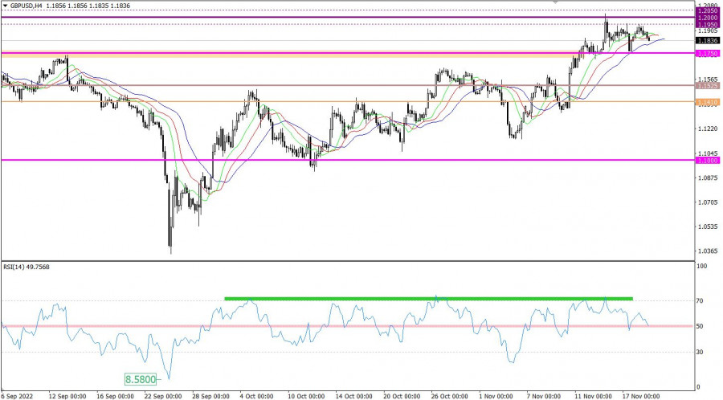Viewport: 723px width, 400px height.
Task: Click the 1 Nov 00:00 date label
Action: coord(496,396)
